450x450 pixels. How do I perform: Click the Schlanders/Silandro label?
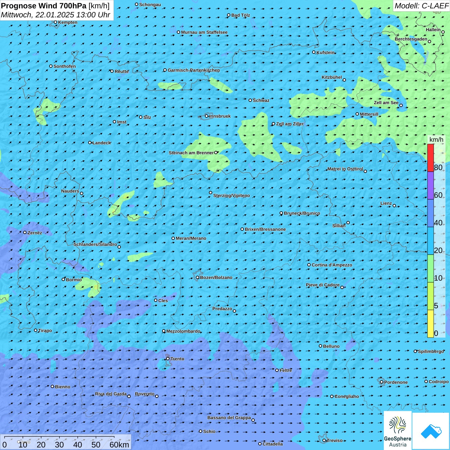[x=95, y=244]
